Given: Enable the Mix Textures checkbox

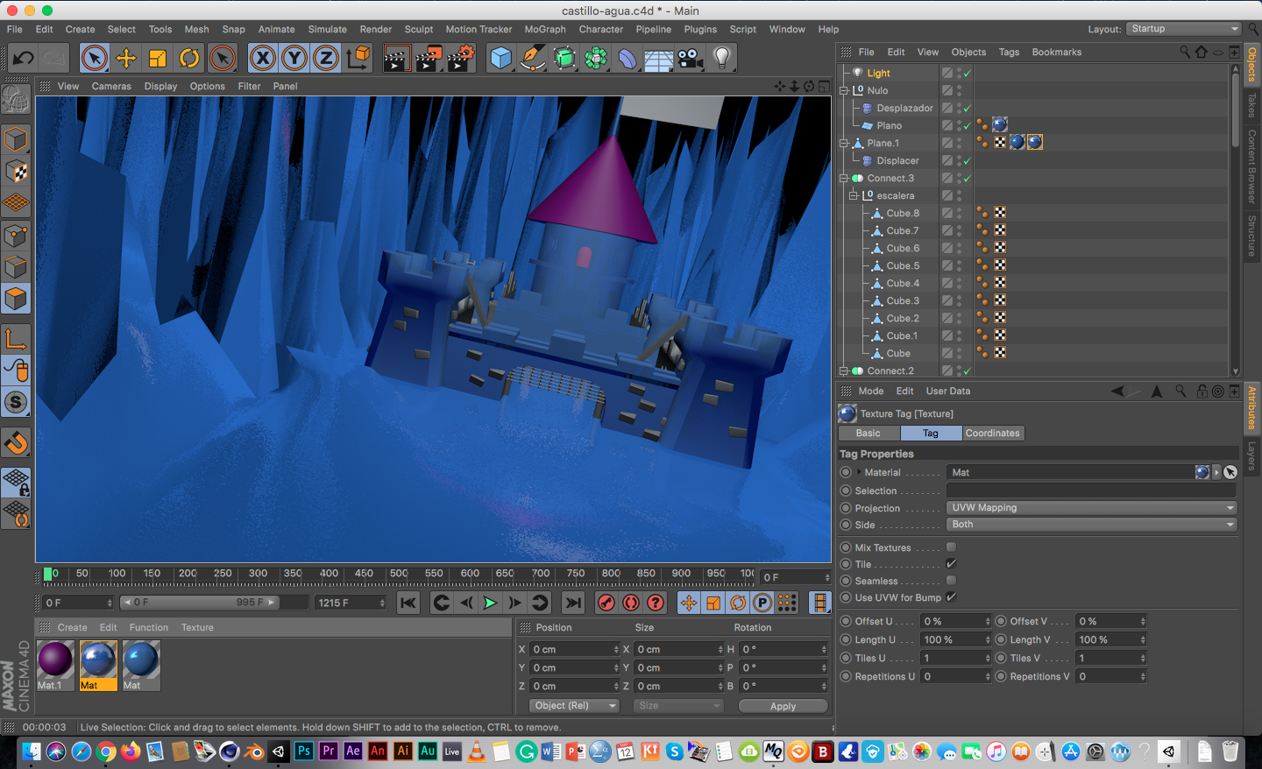Looking at the screenshot, I should coord(951,547).
